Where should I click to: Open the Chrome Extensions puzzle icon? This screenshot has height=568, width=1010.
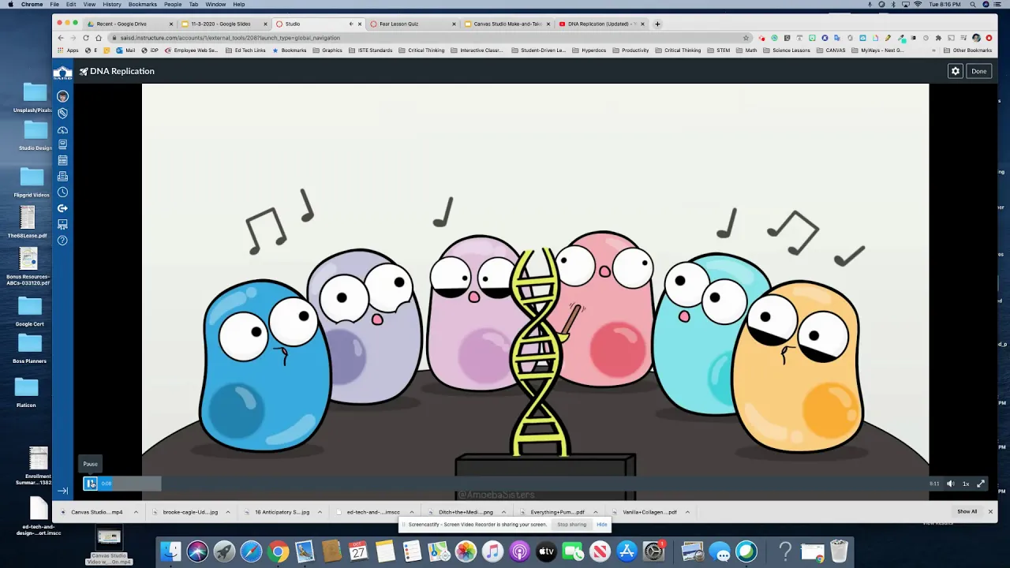tap(938, 38)
